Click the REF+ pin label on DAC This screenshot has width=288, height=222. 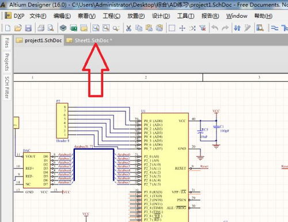click(x=29, y=168)
